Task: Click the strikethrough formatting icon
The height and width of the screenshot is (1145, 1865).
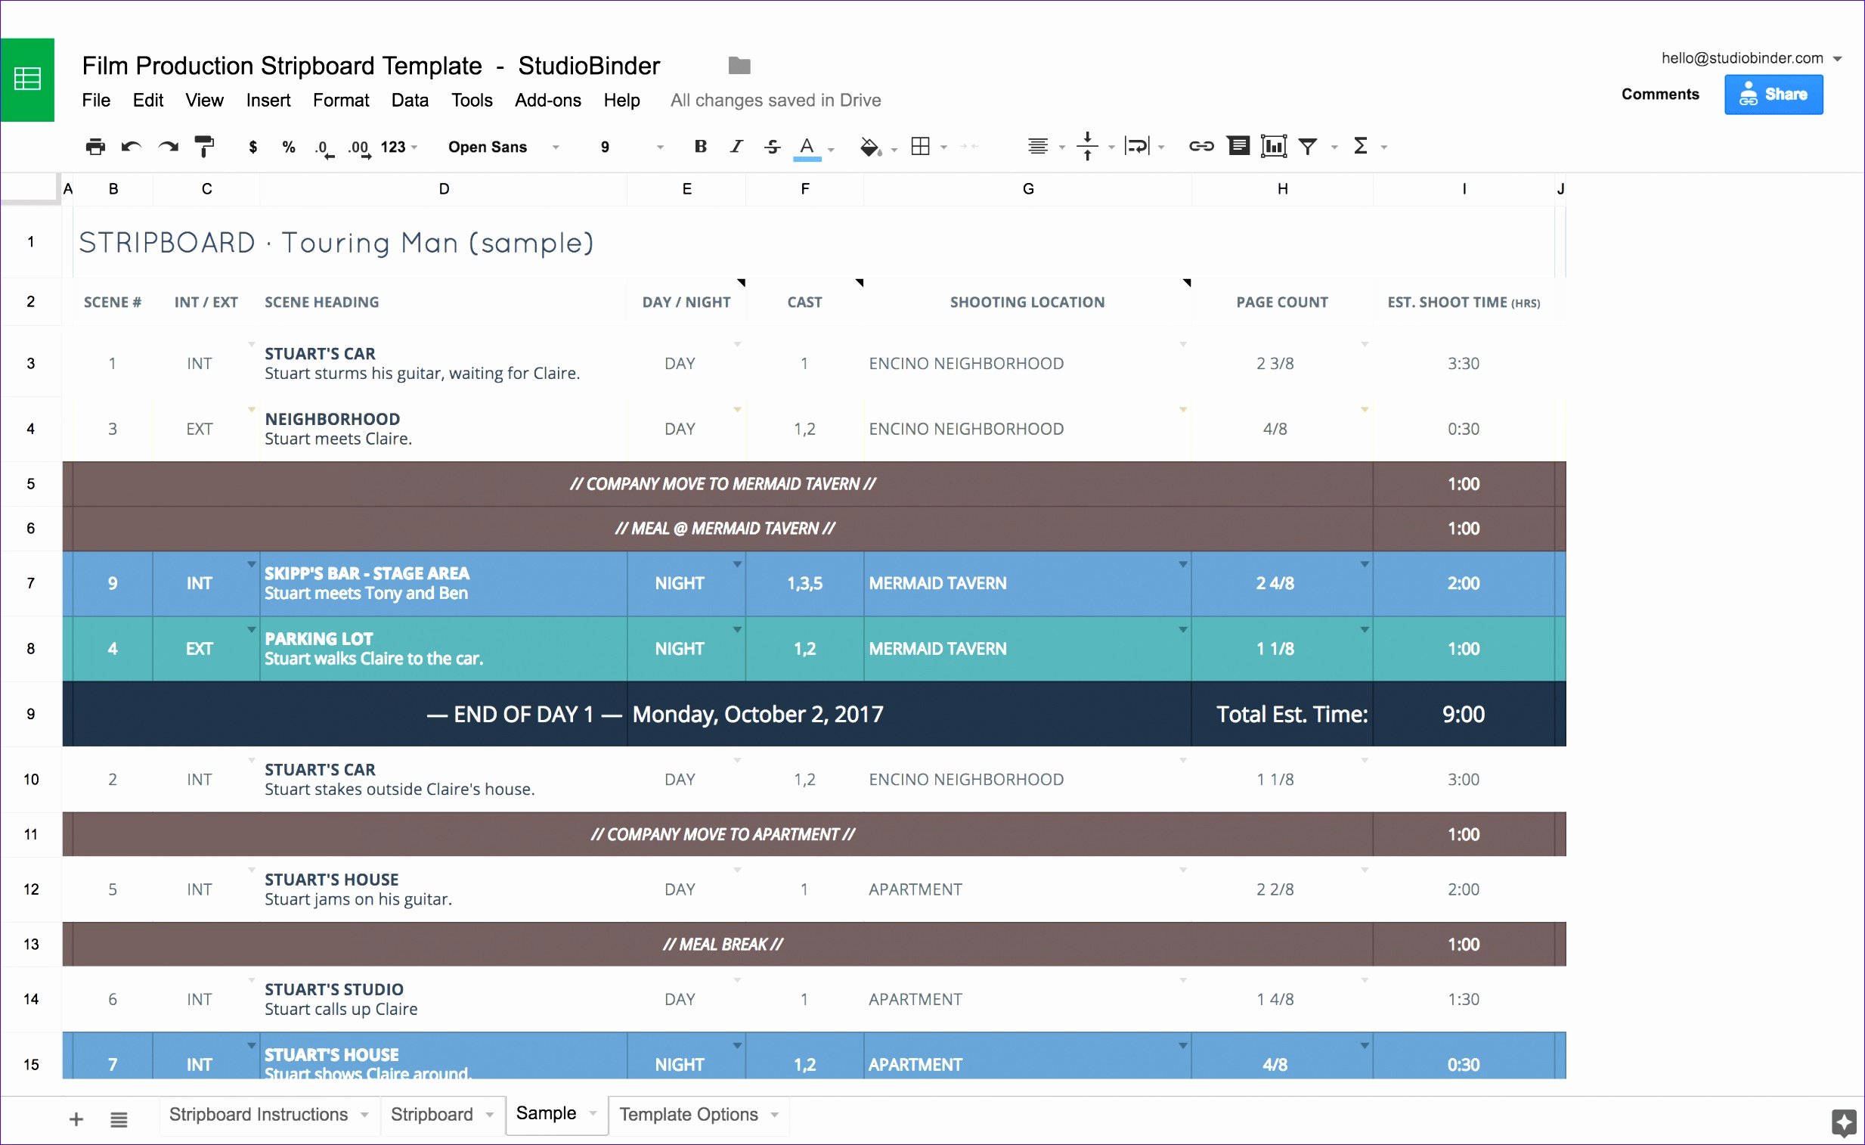Action: [x=770, y=147]
